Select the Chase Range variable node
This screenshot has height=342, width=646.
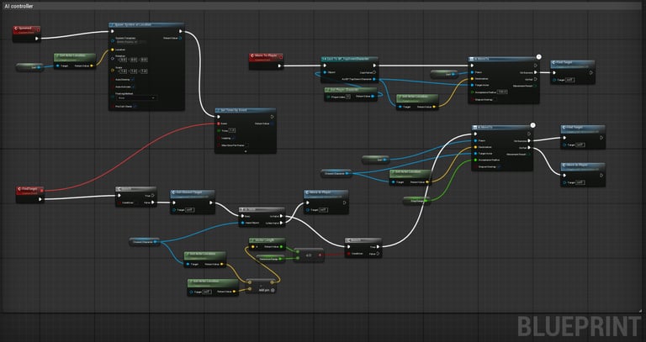416,201
